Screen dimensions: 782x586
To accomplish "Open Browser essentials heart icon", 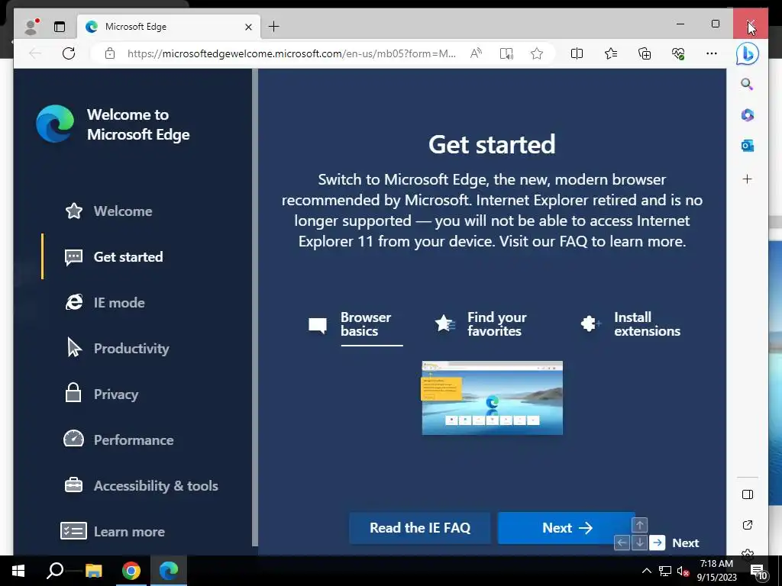I will tap(678, 53).
